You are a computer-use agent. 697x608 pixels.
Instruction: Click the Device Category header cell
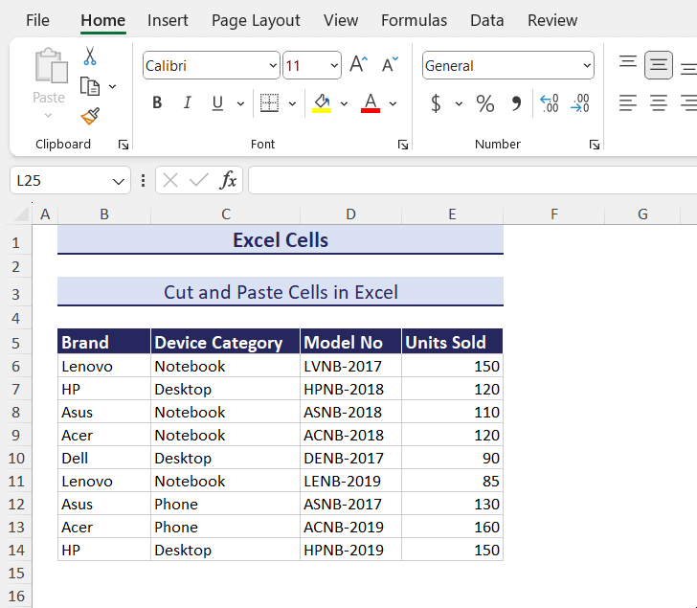pos(225,342)
